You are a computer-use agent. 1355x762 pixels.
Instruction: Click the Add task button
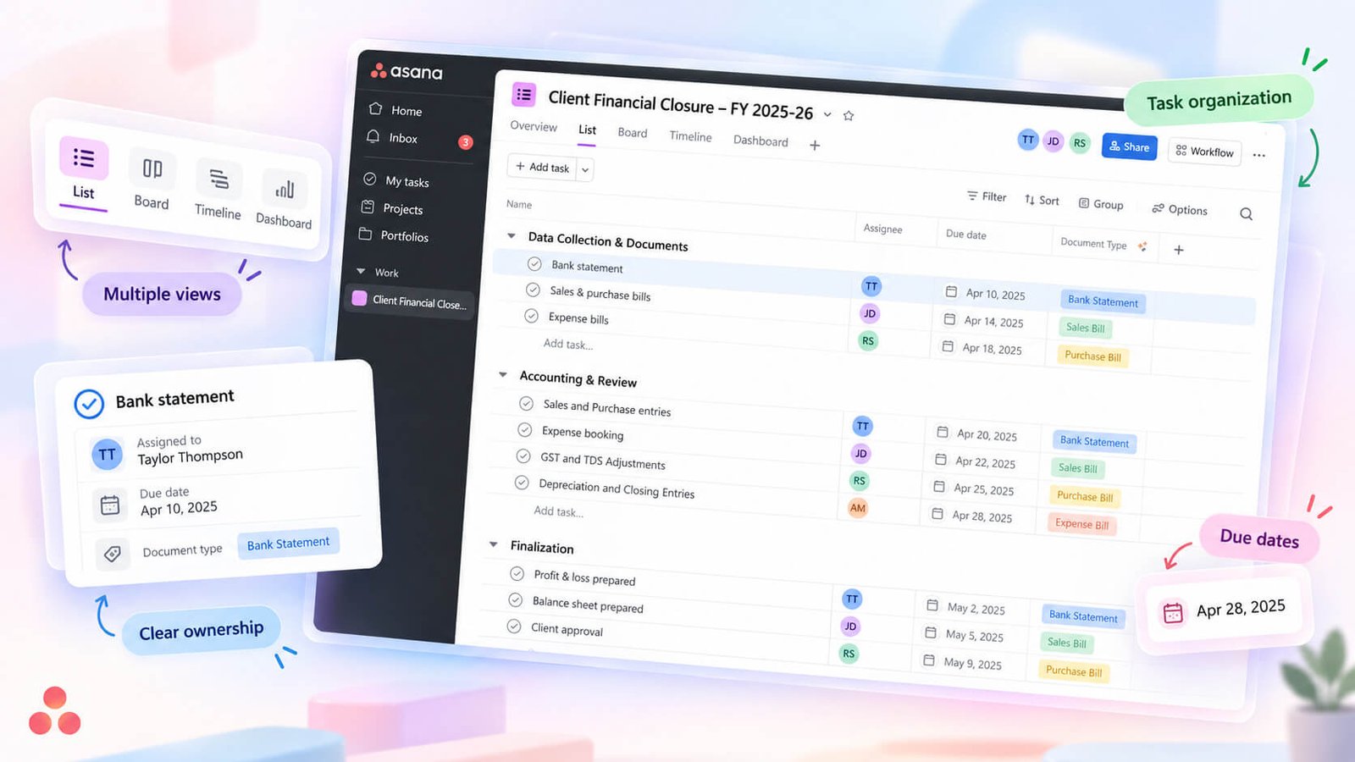[x=542, y=167]
